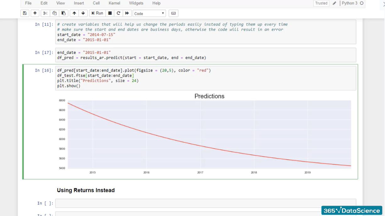Cut the selected cell with scissors icon
Viewport: 385px width, 216px height.
tap(45, 13)
